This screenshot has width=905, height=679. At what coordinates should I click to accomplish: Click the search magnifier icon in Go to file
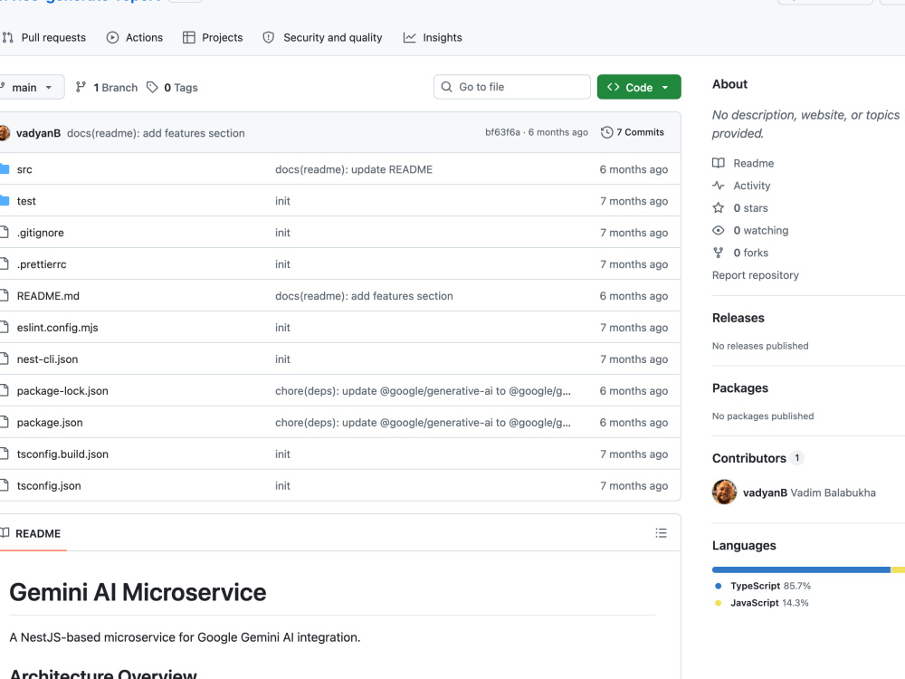click(x=447, y=87)
